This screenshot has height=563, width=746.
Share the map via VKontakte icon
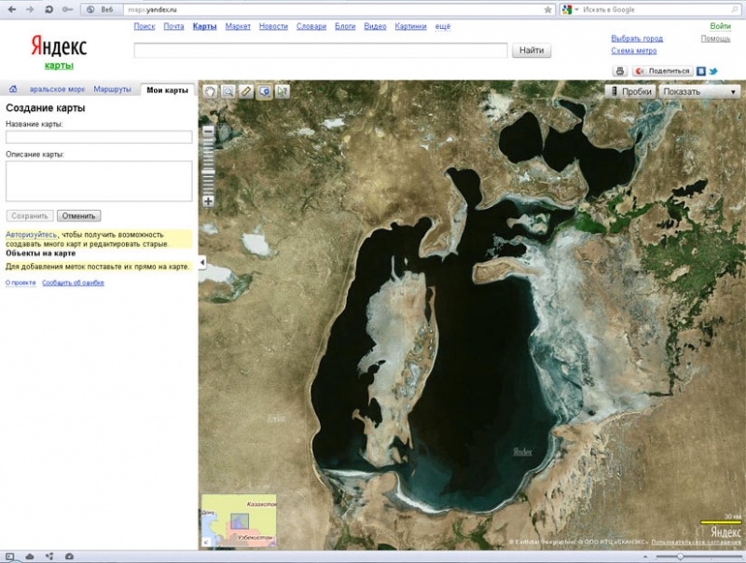(701, 71)
